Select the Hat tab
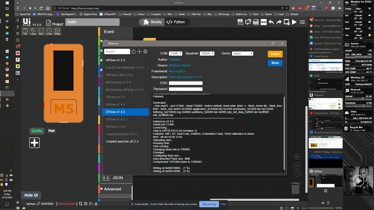Image resolution: width=374 pixels, height=210 pixels. tap(52, 131)
